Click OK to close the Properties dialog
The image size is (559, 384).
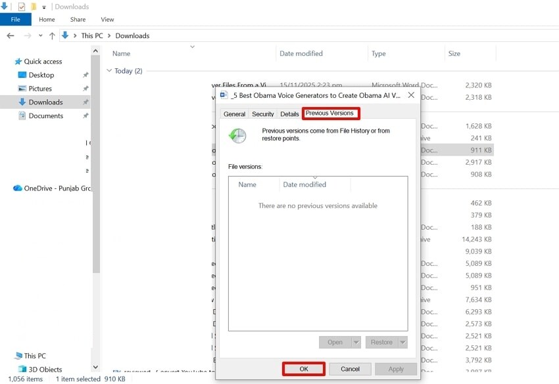[x=303, y=369]
